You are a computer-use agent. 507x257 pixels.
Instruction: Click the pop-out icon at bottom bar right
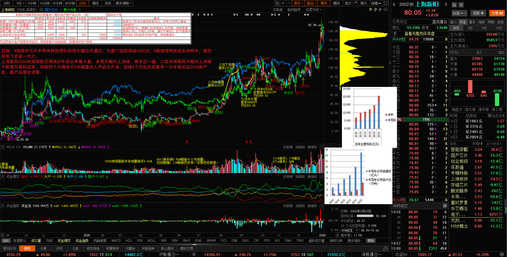pos(385,248)
